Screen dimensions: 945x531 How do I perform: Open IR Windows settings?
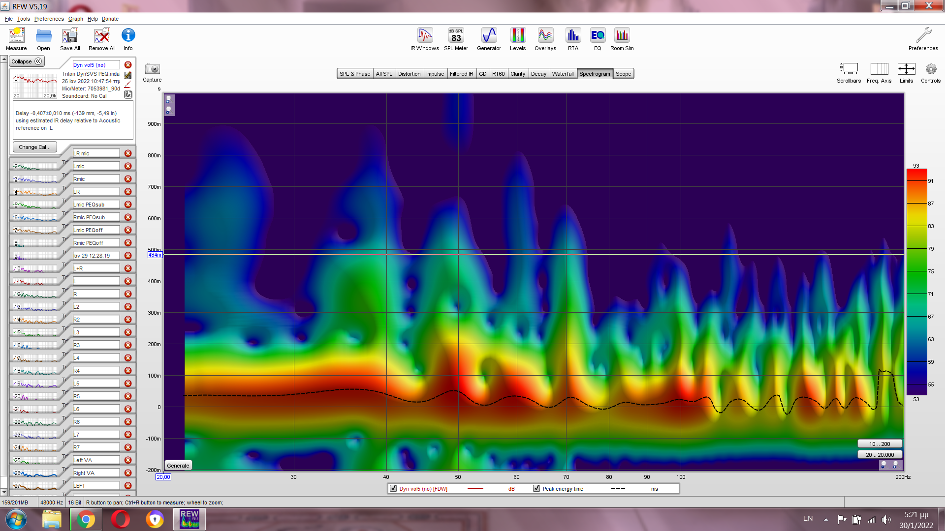(425, 39)
